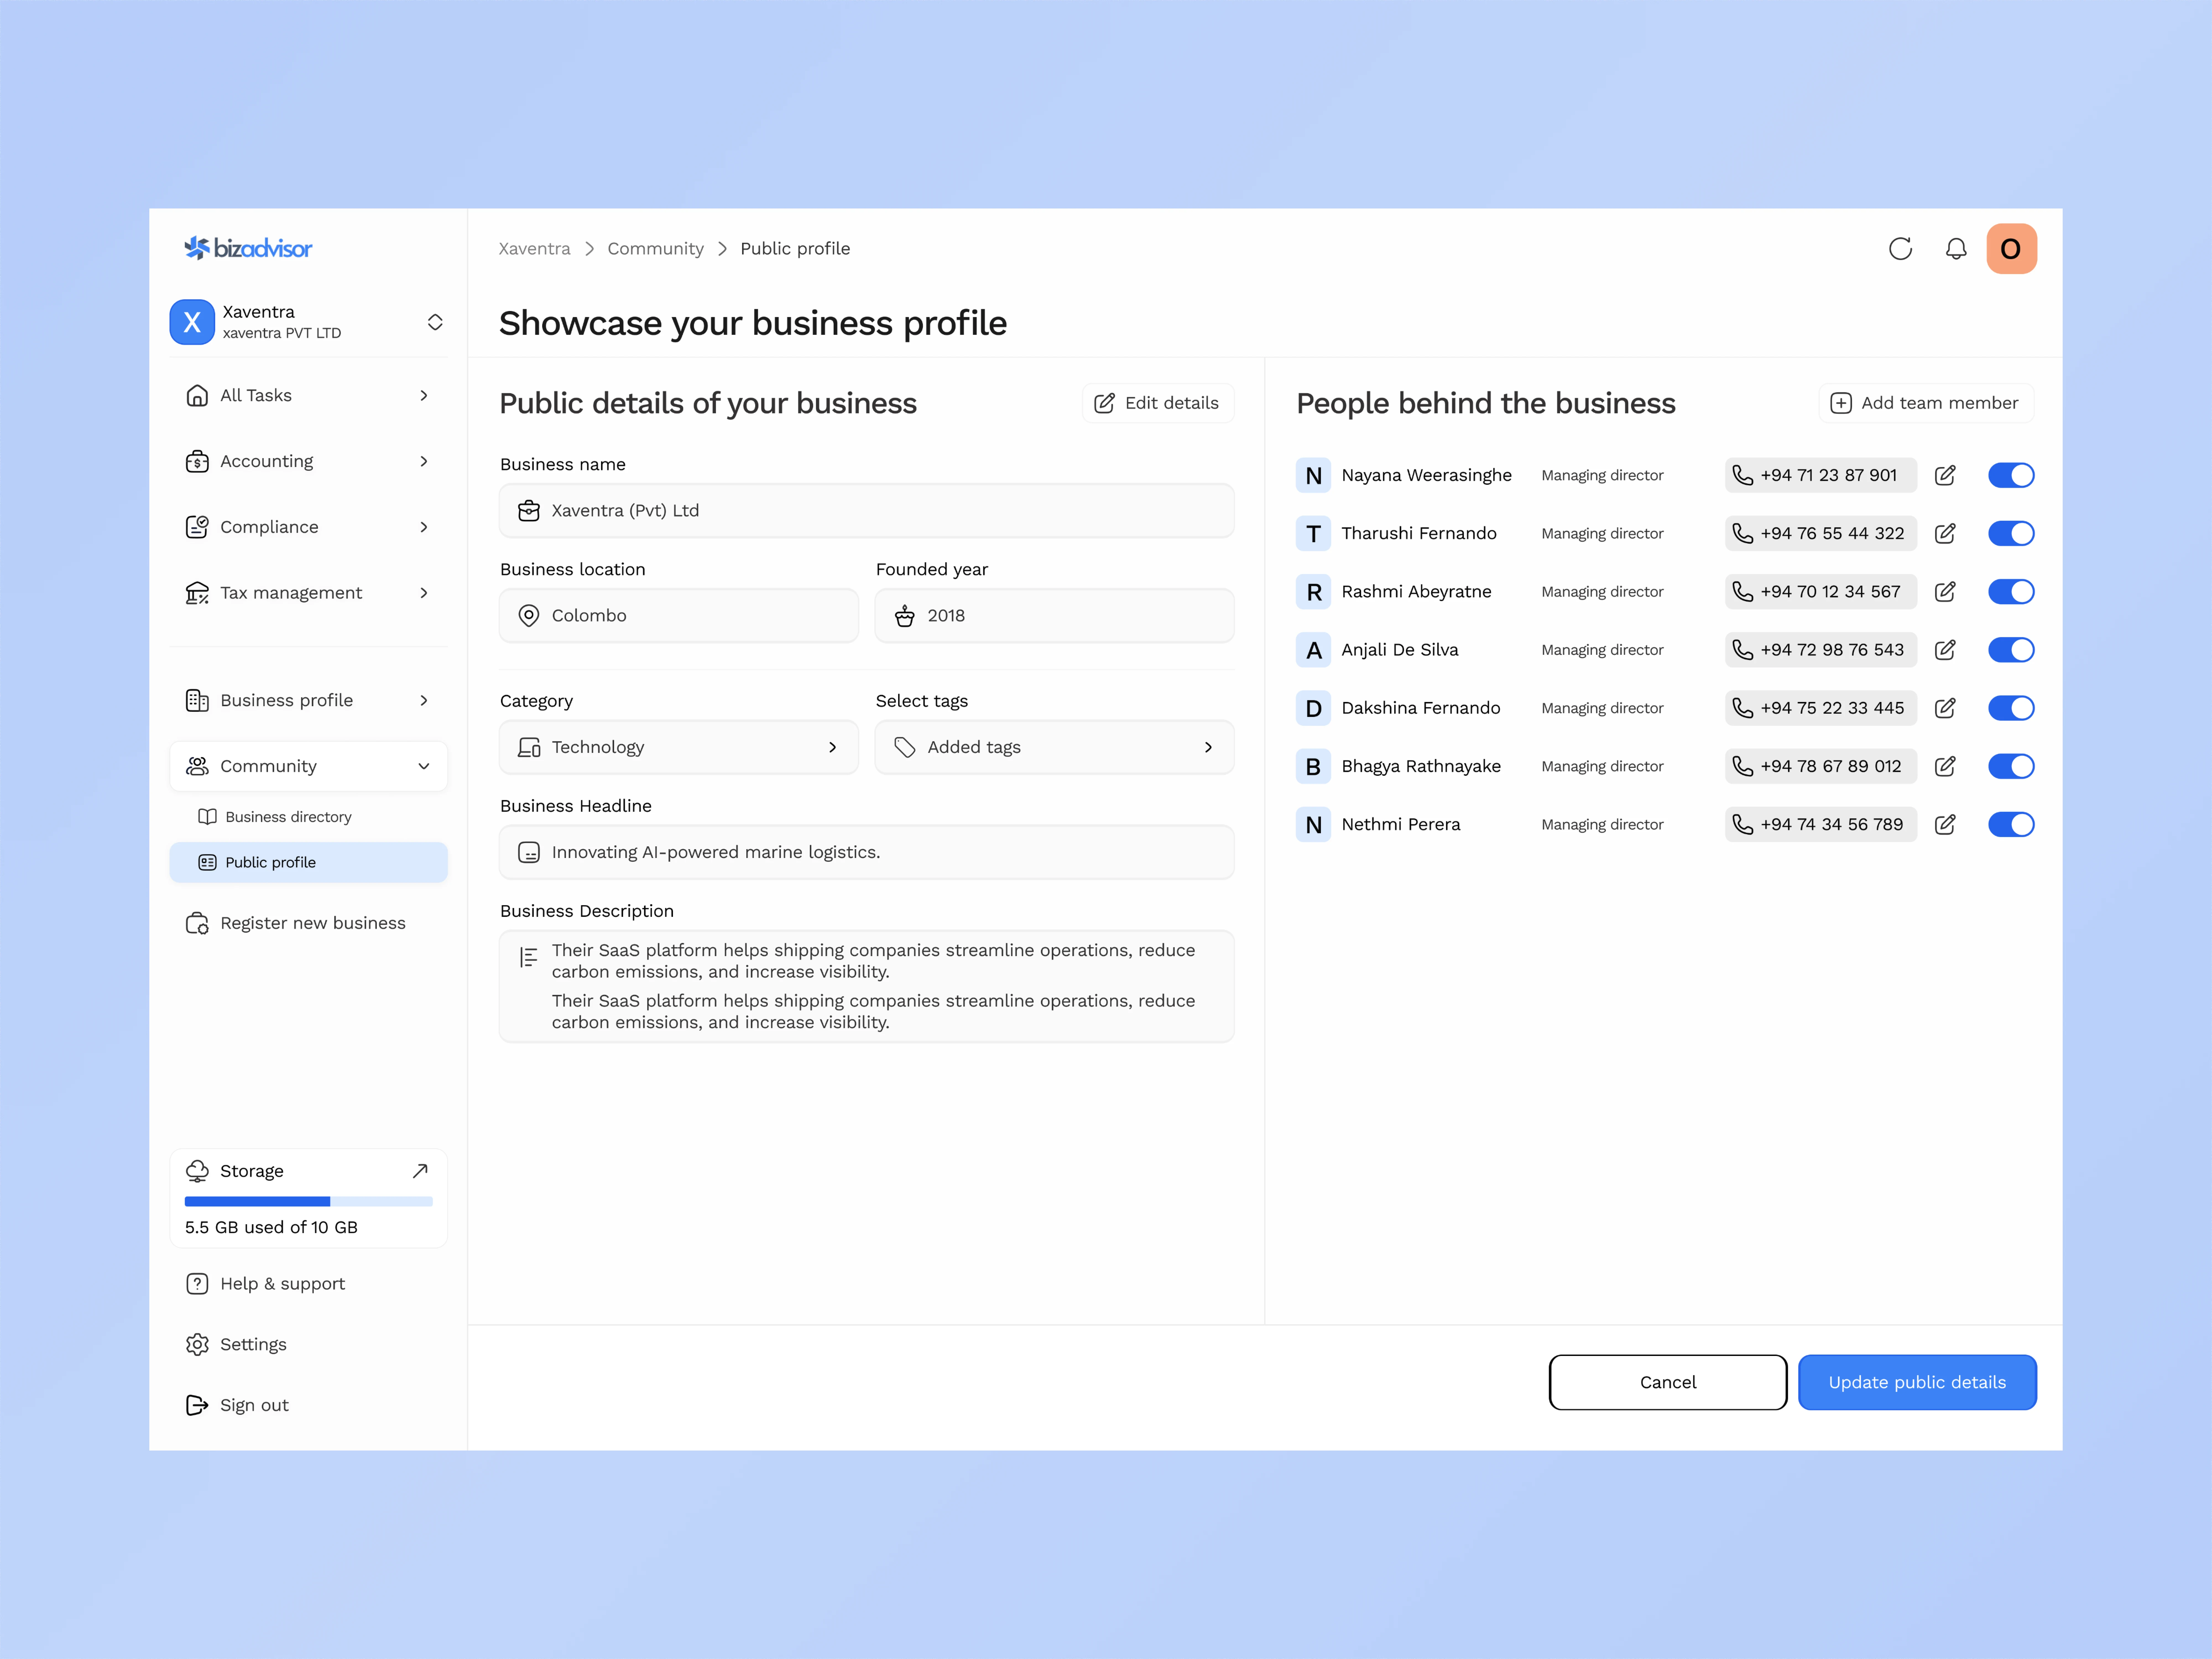The height and width of the screenshot is (1659, 2212).
Task: Click the bizadvisor logo
Action: [x=248, y=248]
